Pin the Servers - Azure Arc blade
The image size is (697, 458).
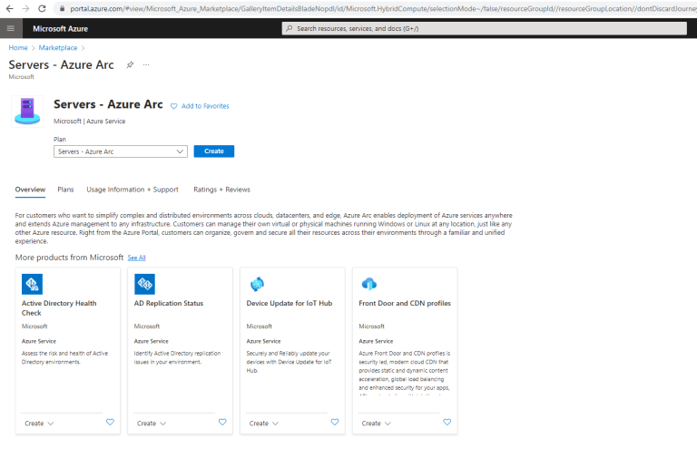point(130,65)
